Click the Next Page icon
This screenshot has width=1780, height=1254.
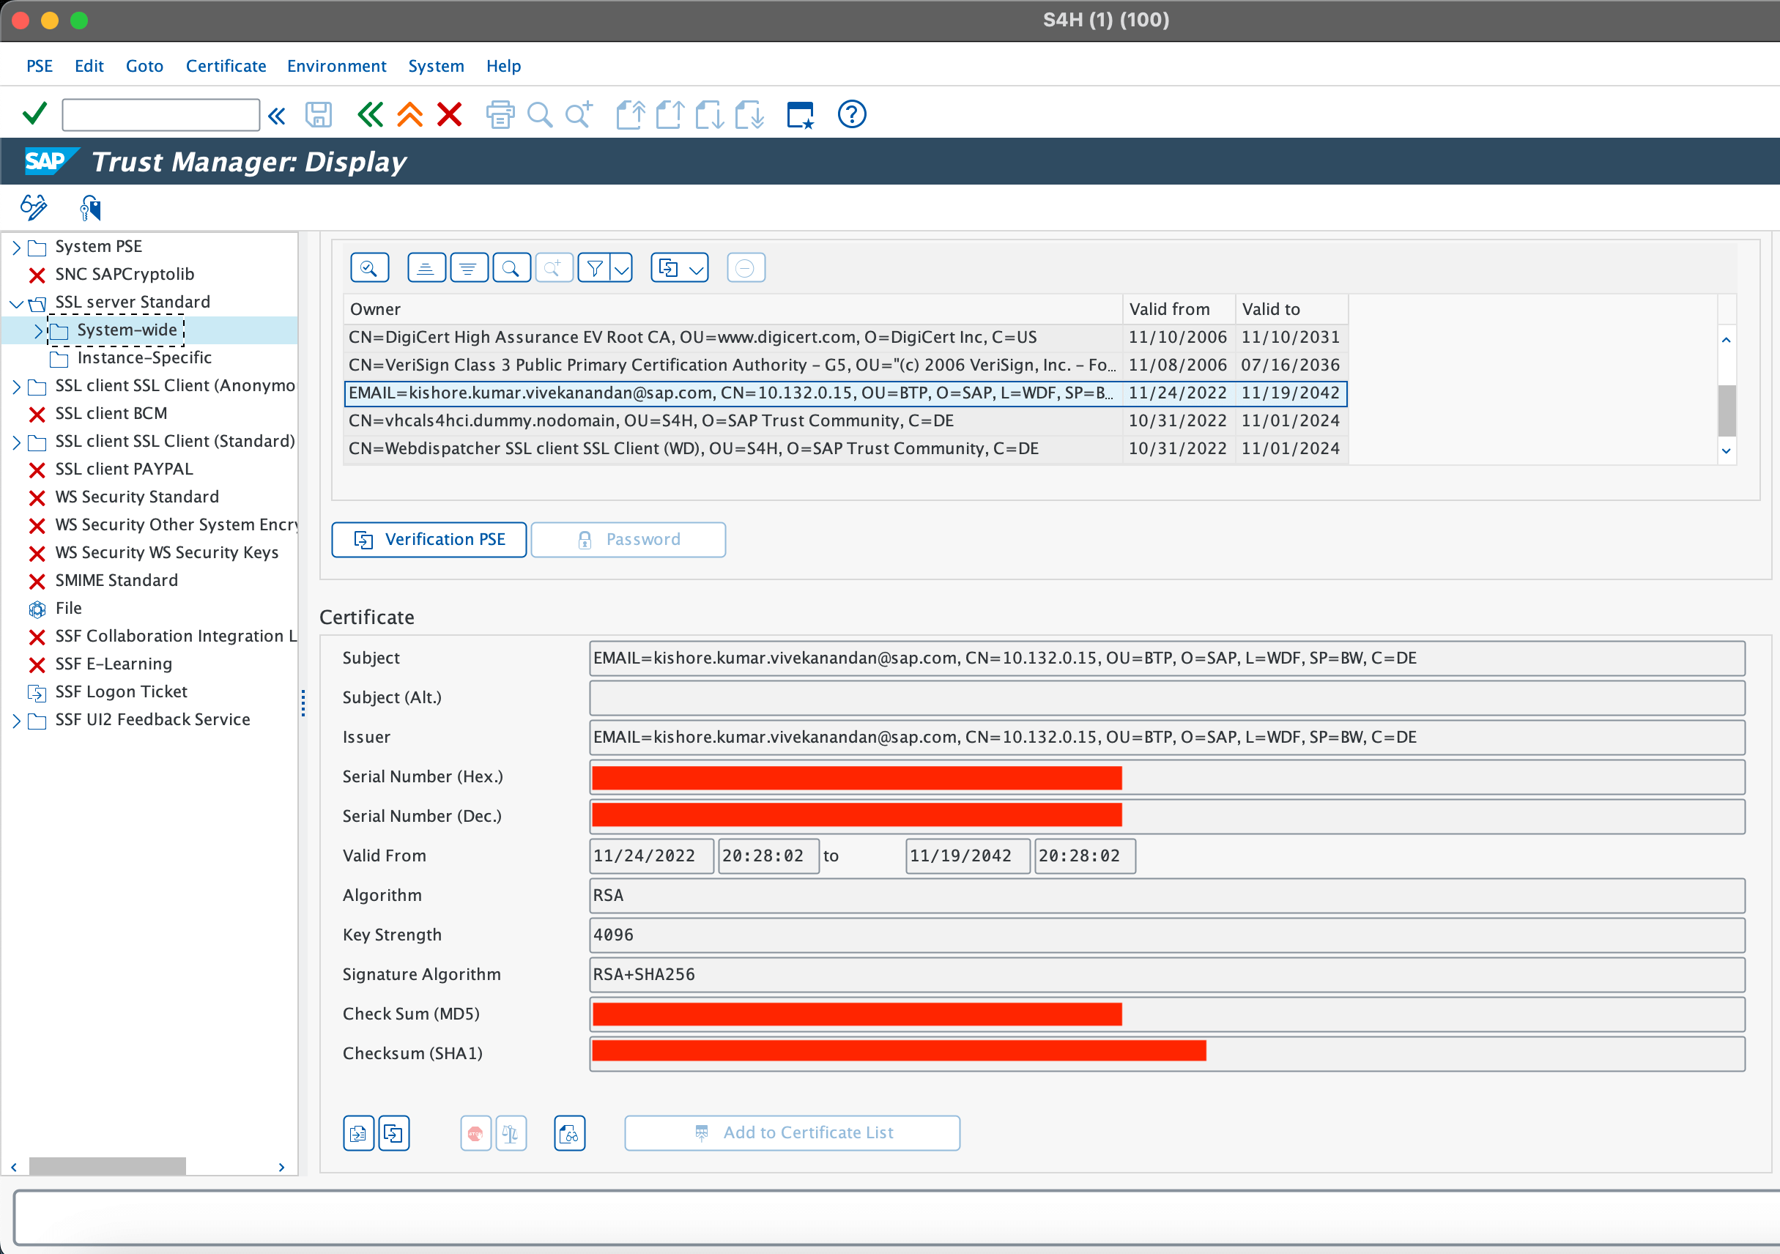click(709, 115)
